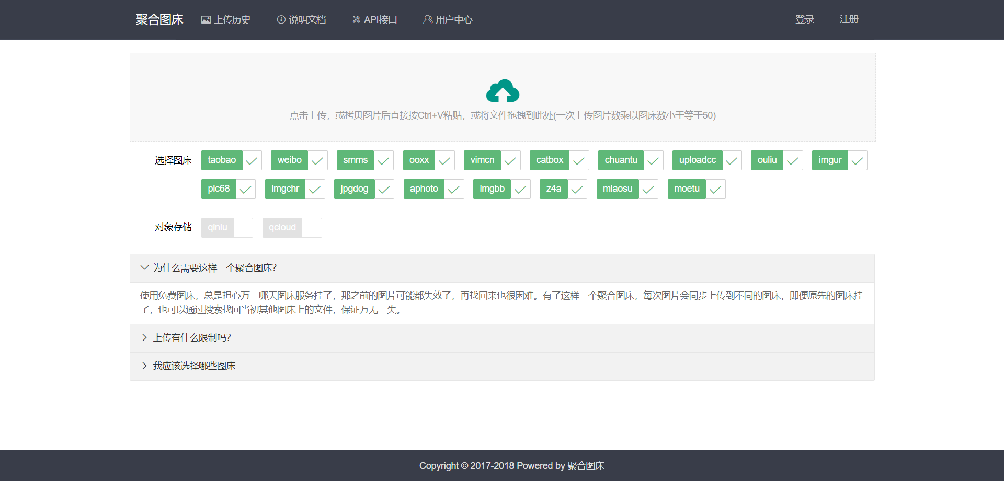Toggle the z4a image host checkbox
This screenshot has height=481, width=1004.
click(563, 189)
